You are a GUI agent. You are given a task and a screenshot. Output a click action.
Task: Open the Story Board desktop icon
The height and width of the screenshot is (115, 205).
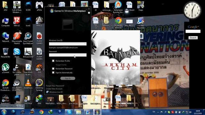[x=129, y=6]
